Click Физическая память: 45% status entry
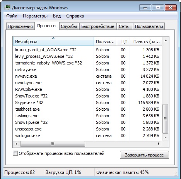This screenshot has height=179, width=181. pyautogui.click(x=122, y=172)
